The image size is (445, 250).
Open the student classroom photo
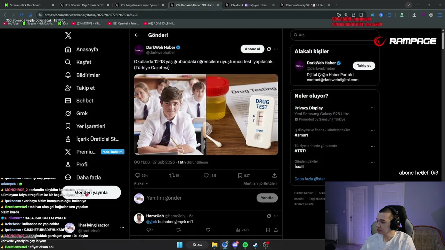click(170, 114)
